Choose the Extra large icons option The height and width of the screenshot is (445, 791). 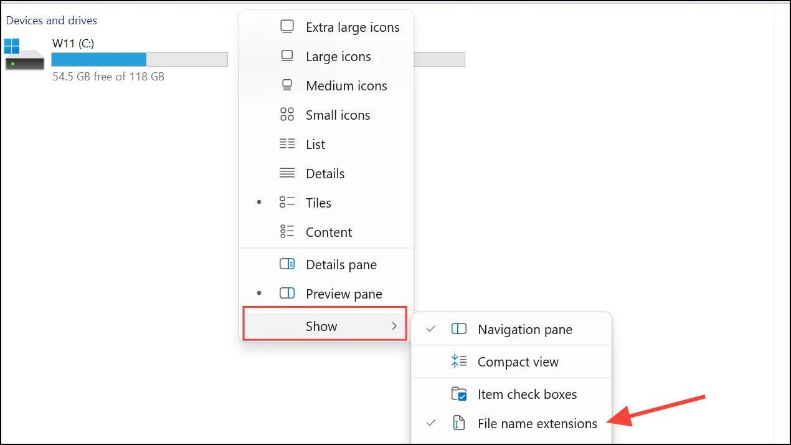[353, 27]
